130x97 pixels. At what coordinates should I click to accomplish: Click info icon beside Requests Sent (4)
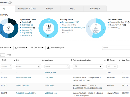tap(125, 25)
